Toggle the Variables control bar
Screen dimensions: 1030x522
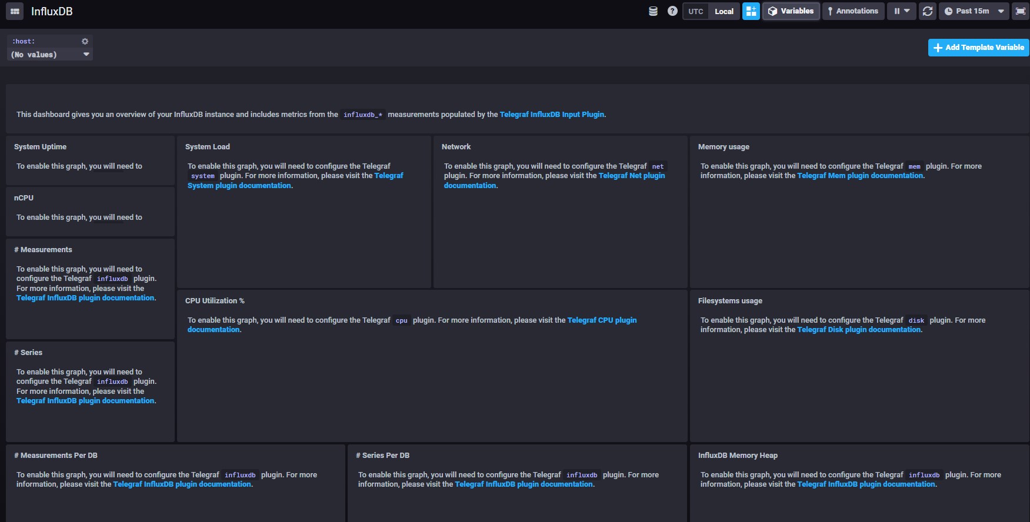point(791,11)
